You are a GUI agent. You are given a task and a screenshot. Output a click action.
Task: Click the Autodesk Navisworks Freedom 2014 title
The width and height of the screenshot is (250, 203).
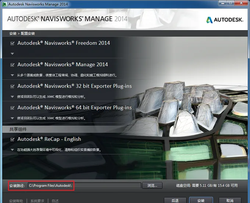click(64, 43)
